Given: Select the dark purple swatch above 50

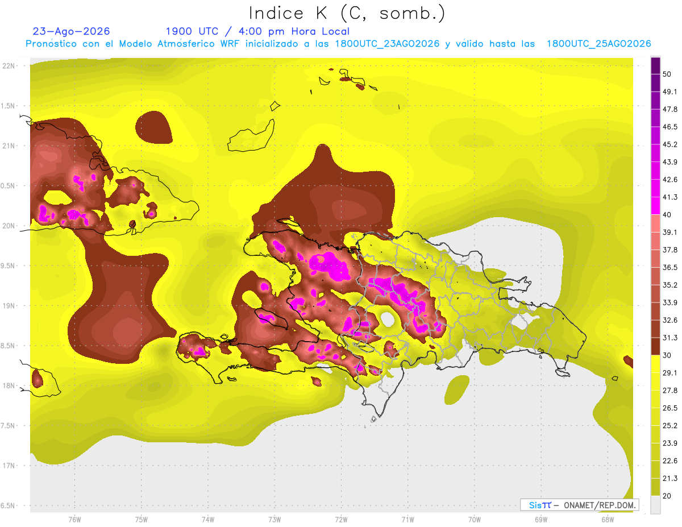Looking at the screenshot, I should click(x=655, y=66).
